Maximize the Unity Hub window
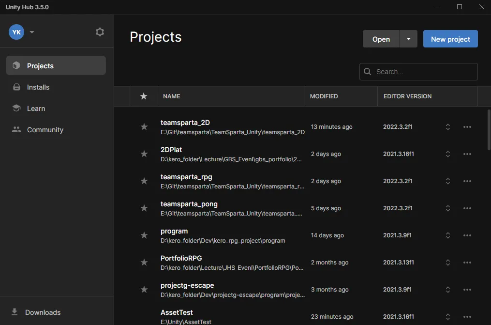The width and height of the screenshot is (491, 325). pos(460,7)
